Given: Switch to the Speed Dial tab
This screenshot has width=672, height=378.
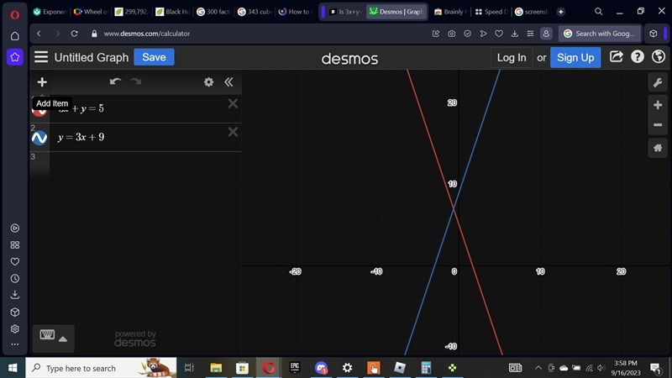Looking at the screenshot, I should click(x=491, y=12).
